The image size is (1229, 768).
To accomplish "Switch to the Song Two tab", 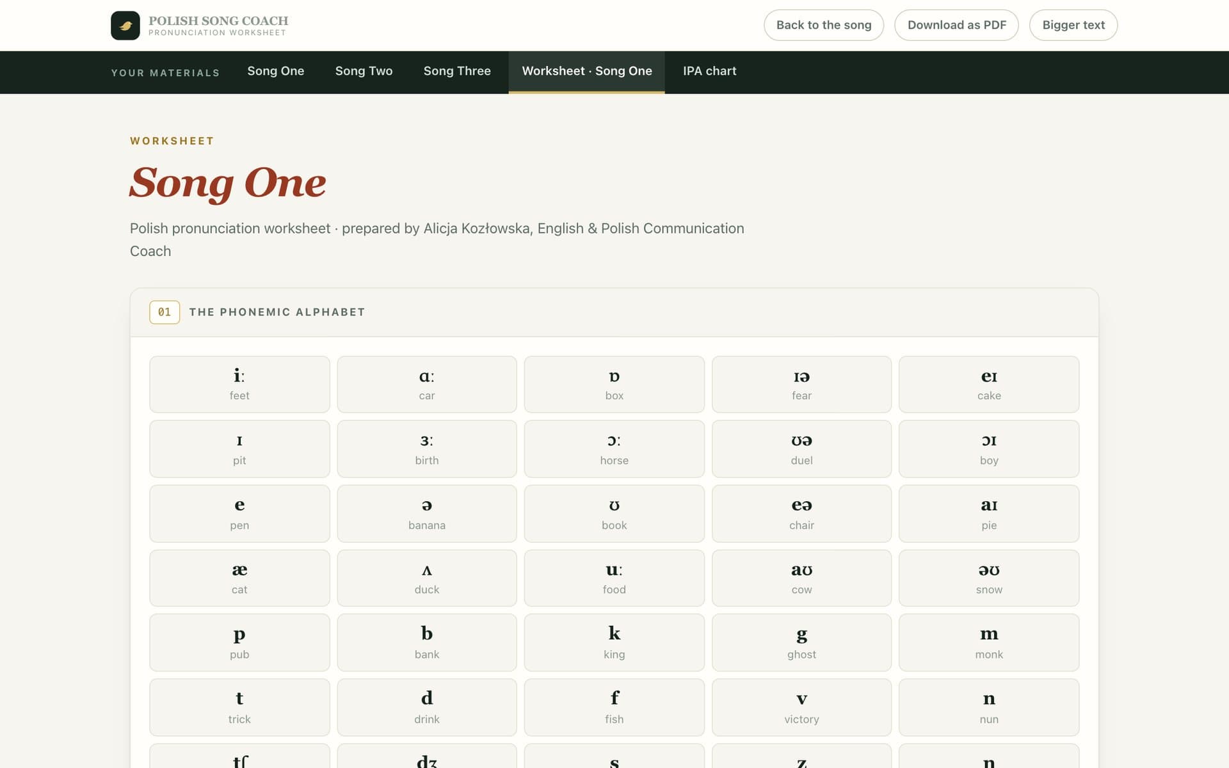I will [x=364, y=72].
